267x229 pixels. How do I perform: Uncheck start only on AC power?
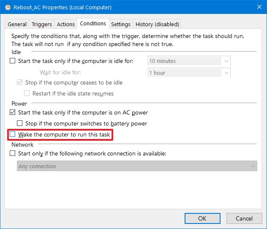pos(12,113)
